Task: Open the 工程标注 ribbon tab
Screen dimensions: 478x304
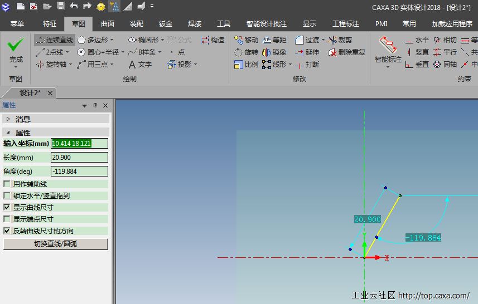Action: [x=346, y=24]
